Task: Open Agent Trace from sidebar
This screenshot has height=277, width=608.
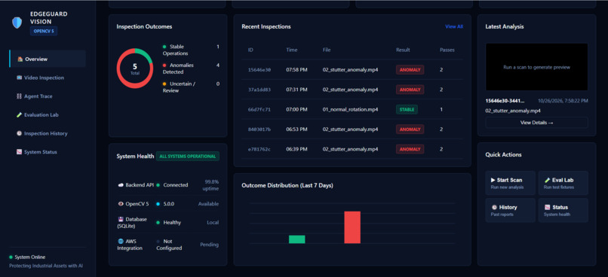Action: (x=48, y=96)
